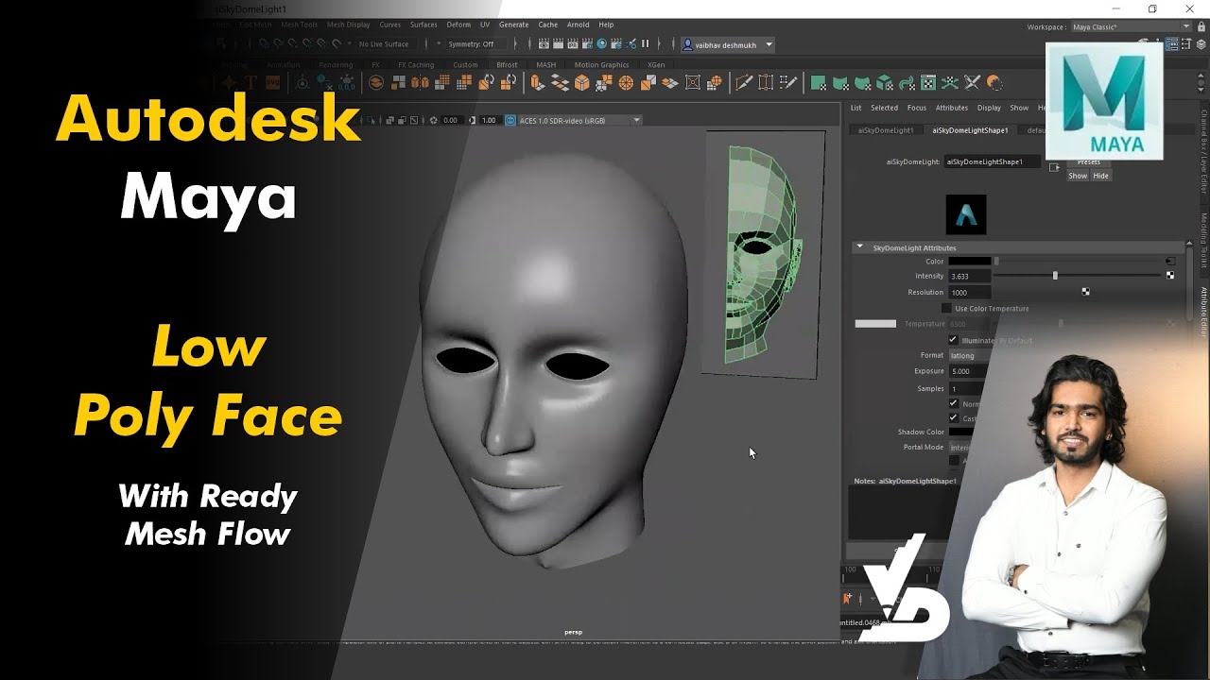The width and height of the screenshot is (1210, 680).
Task: Open the Symmetry: Off dropdown
Action: point(477,43)
